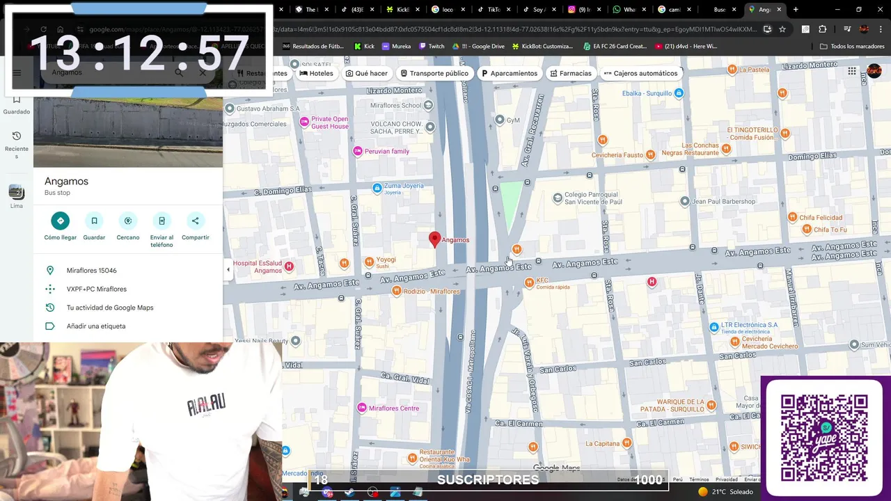Select the LTR Electrónica S.A shop marker
891x501 pixels.
713,327
